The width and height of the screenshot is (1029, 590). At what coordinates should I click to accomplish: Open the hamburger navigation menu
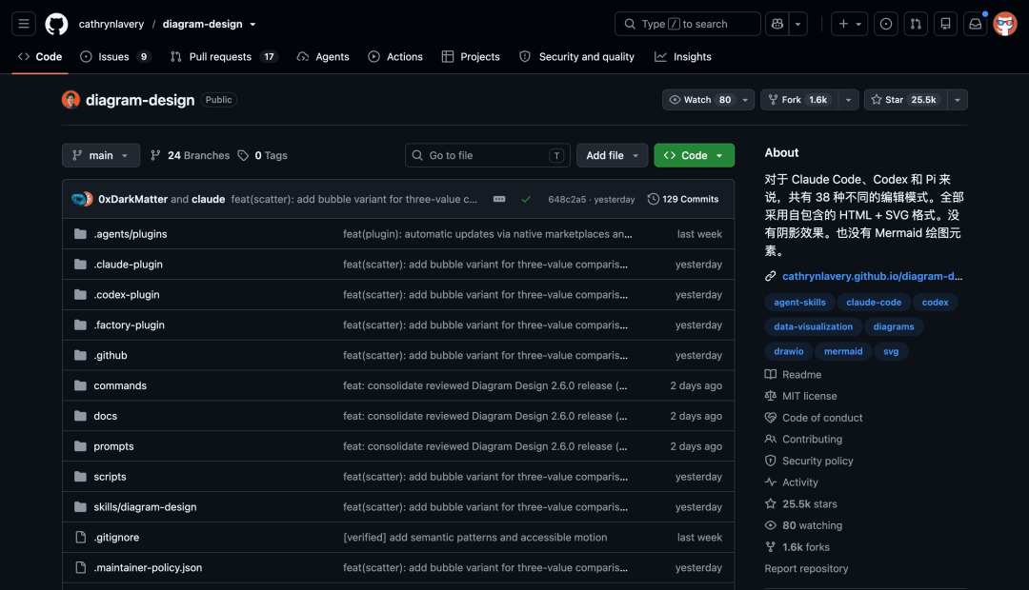point(24,24)
